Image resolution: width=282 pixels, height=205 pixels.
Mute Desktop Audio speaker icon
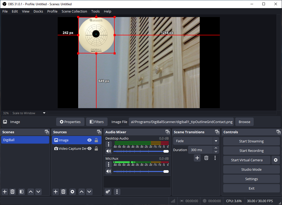108,151
